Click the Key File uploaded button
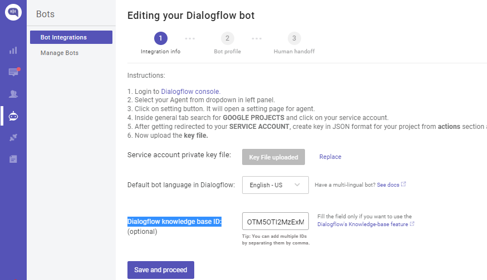Screen dimensions: 487x280 (273, 157)
